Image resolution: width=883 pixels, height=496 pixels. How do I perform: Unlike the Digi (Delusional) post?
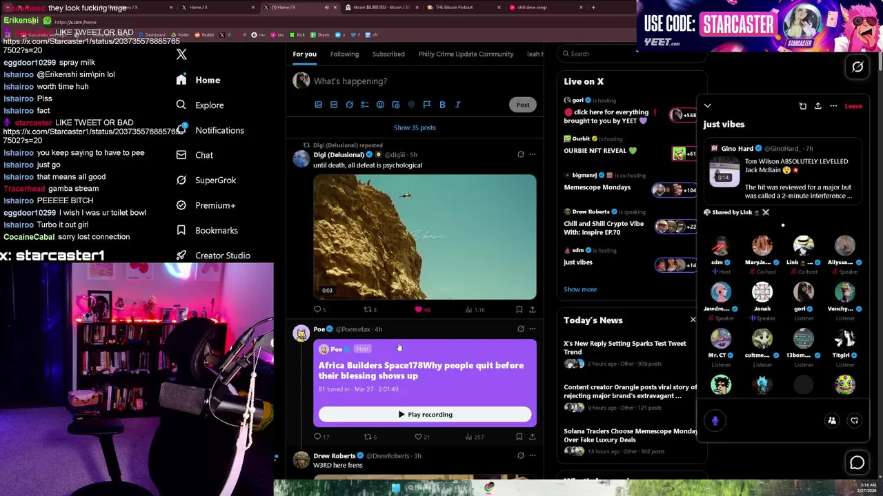[x=422, y=310]
